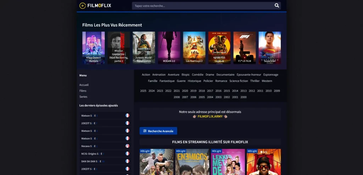Click the sliders icon on Recherche Avancée
The image size is (363, 175).
coord(145,131)
